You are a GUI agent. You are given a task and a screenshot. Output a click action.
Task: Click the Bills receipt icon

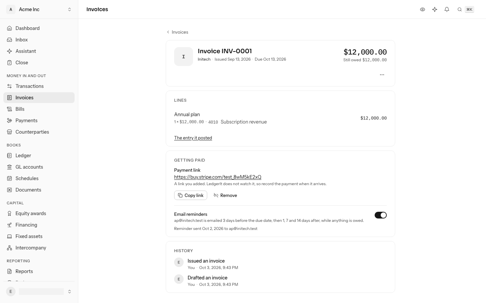coord(9,109)
